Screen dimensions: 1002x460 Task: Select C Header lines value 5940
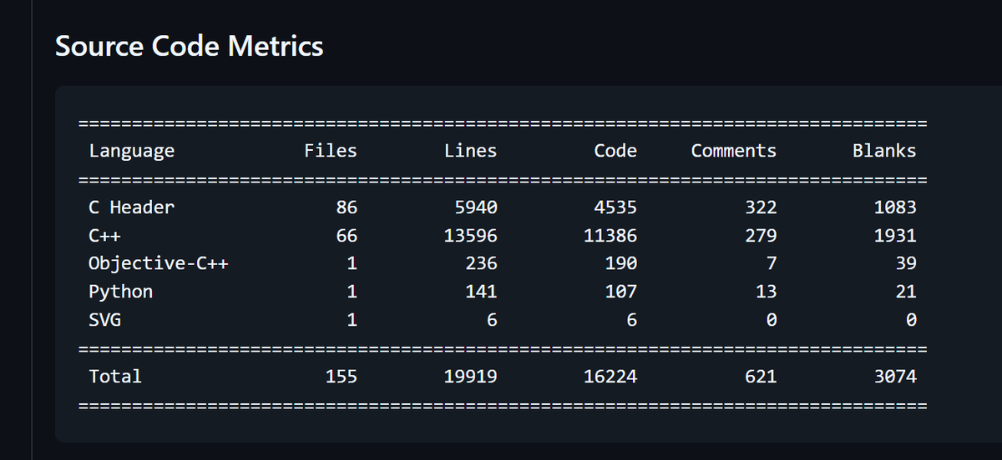tap(476, 207)
